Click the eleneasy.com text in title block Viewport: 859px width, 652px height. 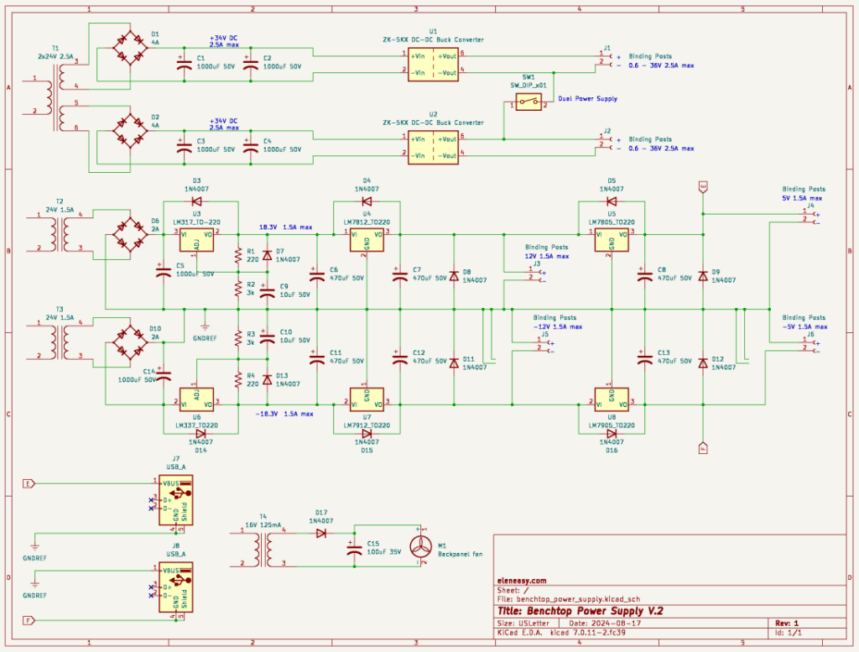(522, 580)
